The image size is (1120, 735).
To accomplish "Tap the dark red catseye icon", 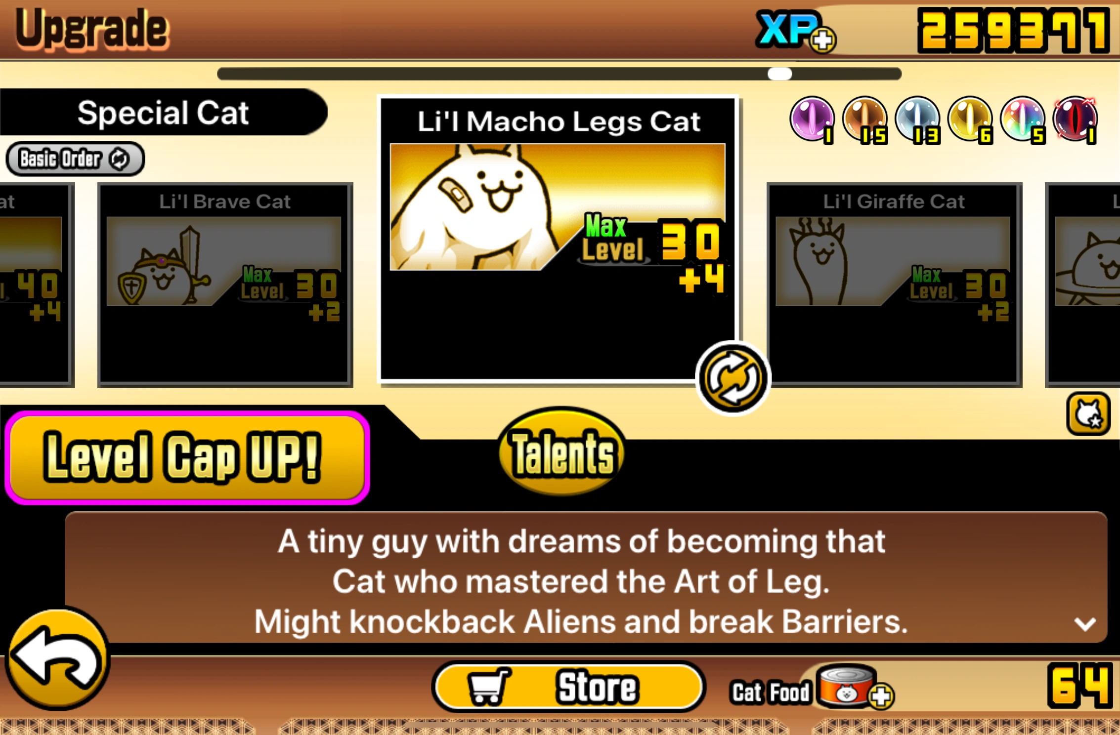I will 1076,119.
